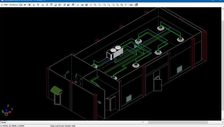This screenshot has width=224, height=127.
Task: Toggle the highlighted eye visibility filter
Action: point(21,5)
